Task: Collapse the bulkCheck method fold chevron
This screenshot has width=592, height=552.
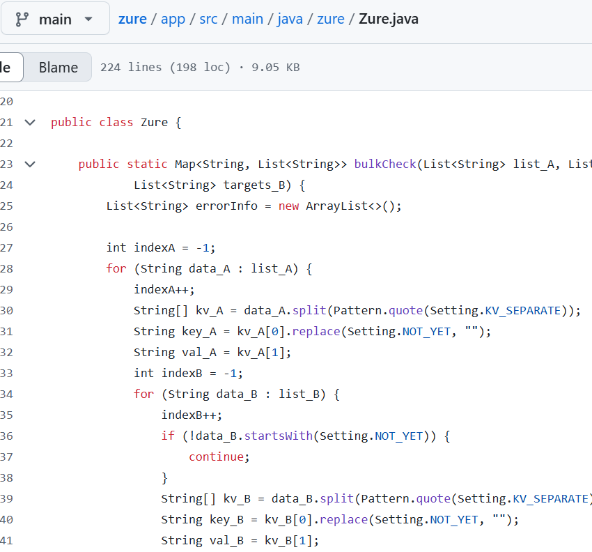Action: pyautogui.click(x=30, y=164)
